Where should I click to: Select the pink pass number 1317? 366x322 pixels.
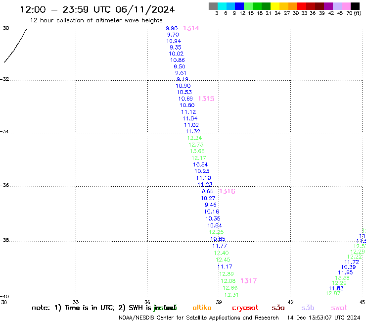pos(249,281)
